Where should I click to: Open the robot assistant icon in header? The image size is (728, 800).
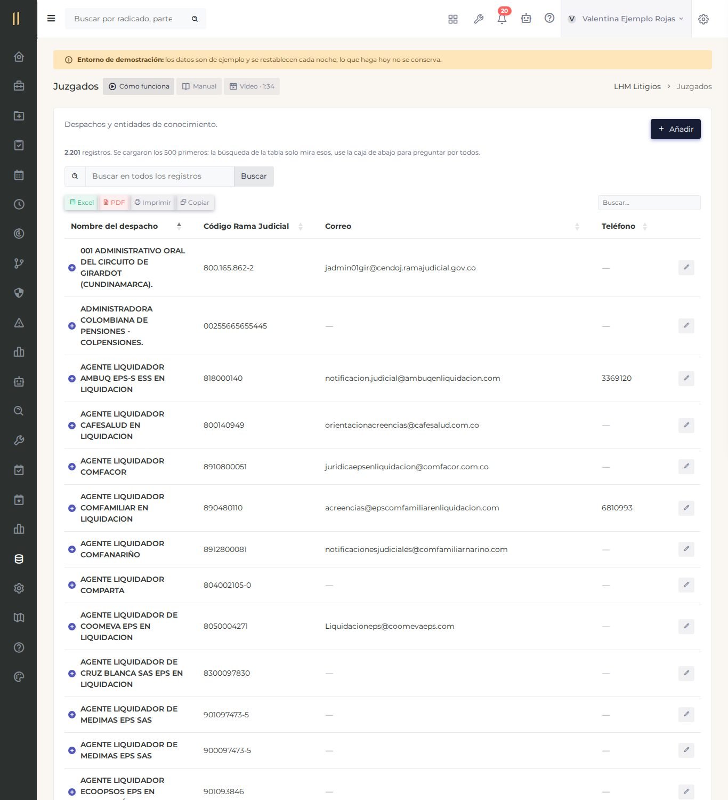pos(526,19)
